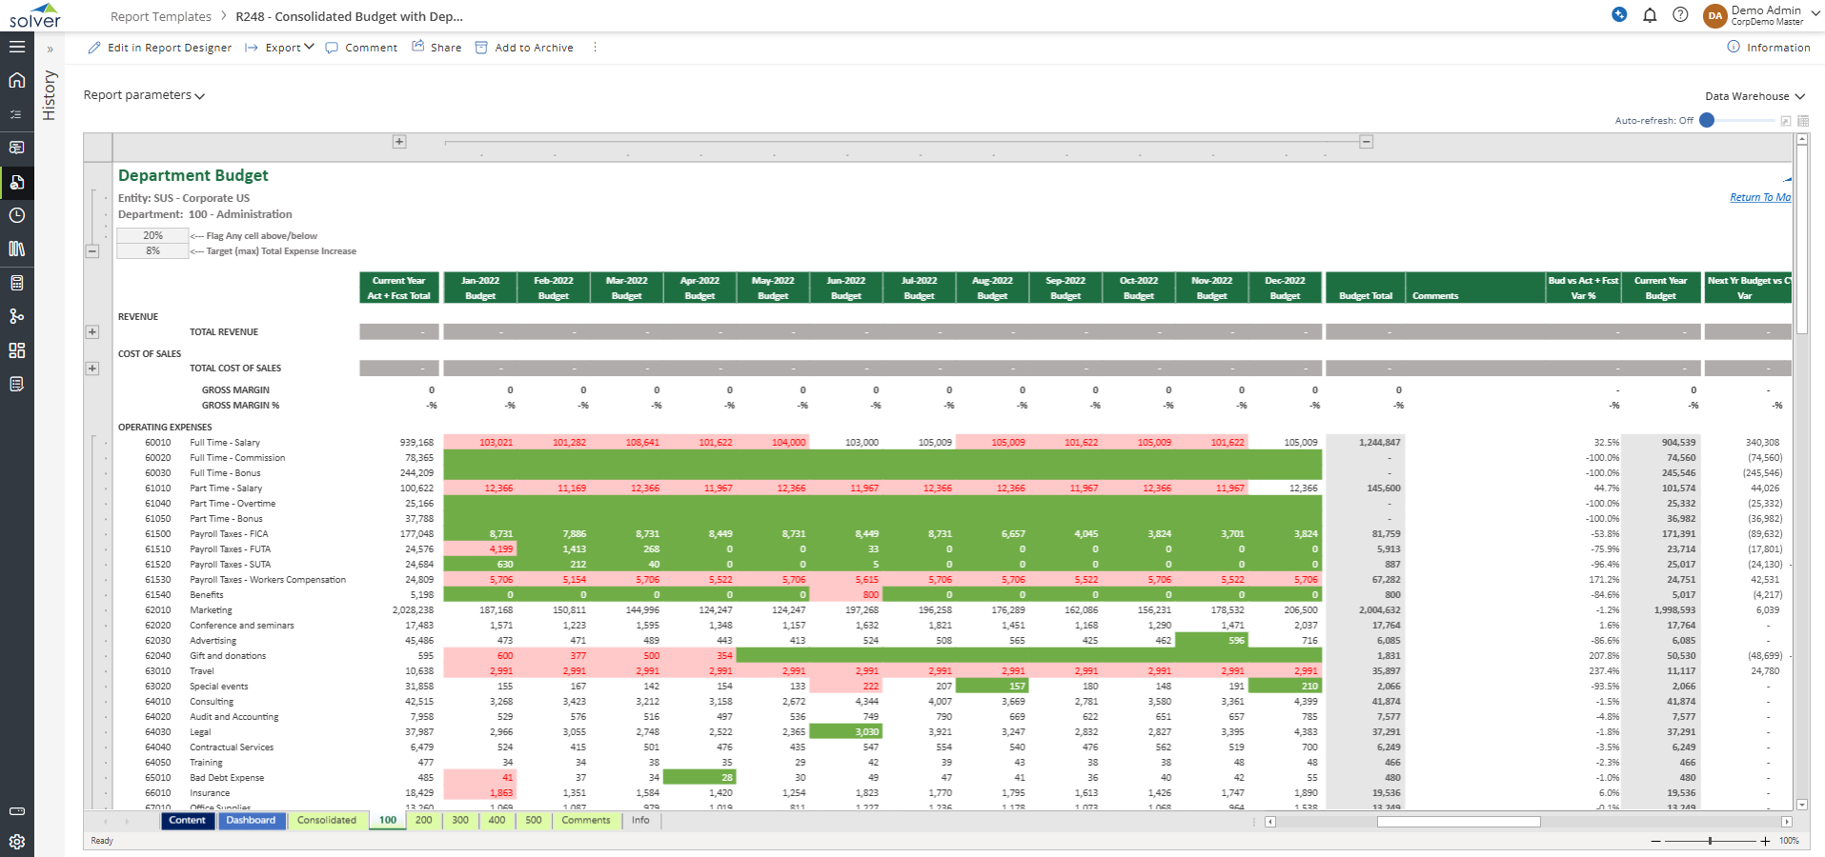The height and width of the screenshot is (857, 1825).
Task: Open the notifications bell icon
Action: 1650,15
